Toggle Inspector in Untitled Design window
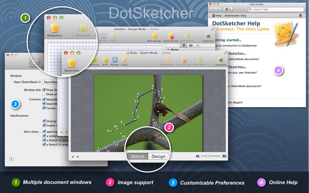Image resolution: width=309 pixels, height=193 pixels. click(x=208, y=37)
